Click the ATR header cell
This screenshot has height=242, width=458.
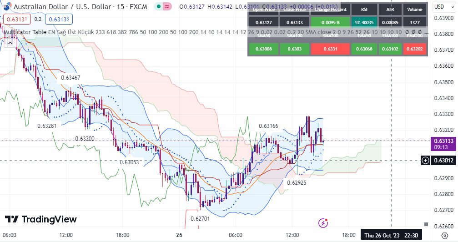(390, 10)
